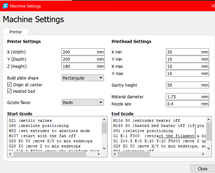Click inside the Start Gcode text area

coord(55,133)
